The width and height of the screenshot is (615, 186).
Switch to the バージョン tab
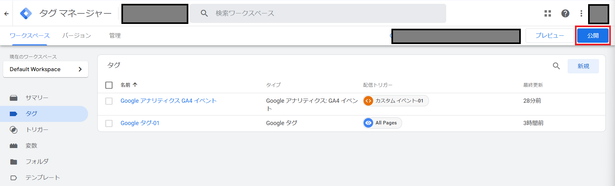coord(77,36)
